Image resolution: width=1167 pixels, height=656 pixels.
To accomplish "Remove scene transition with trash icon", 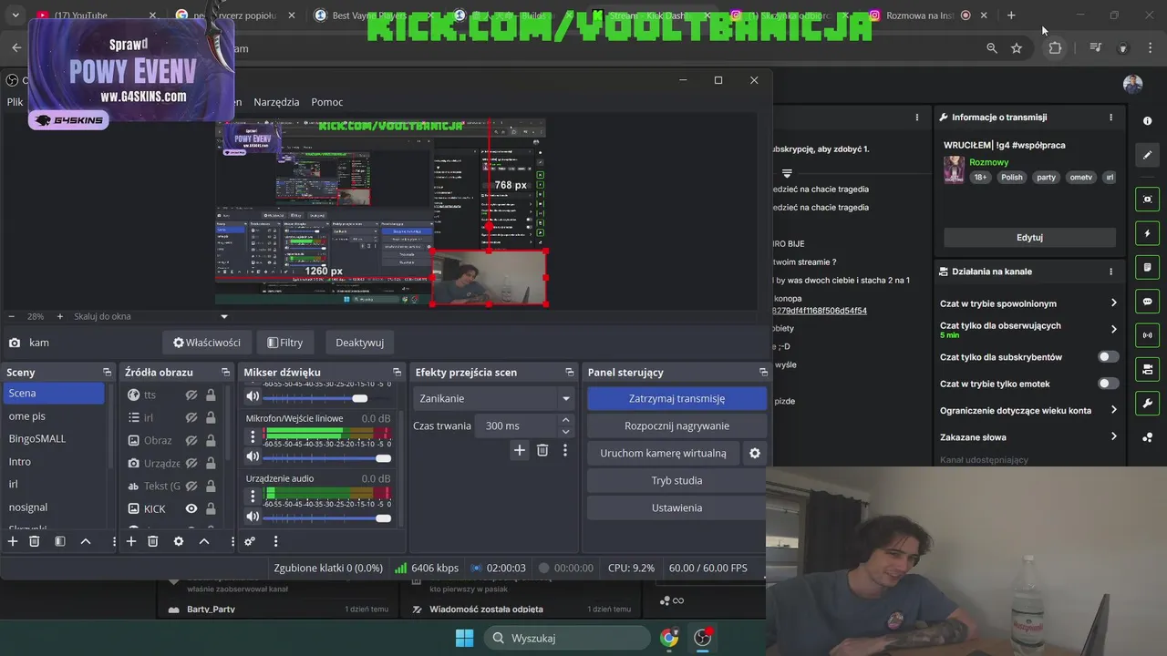I will (x=542, y=450).
